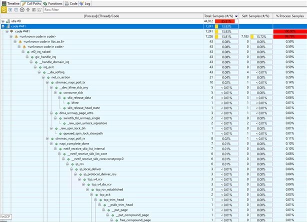307x222 pixels.
Task: Expand the idle #0 process node
Action: coord(3,21)
